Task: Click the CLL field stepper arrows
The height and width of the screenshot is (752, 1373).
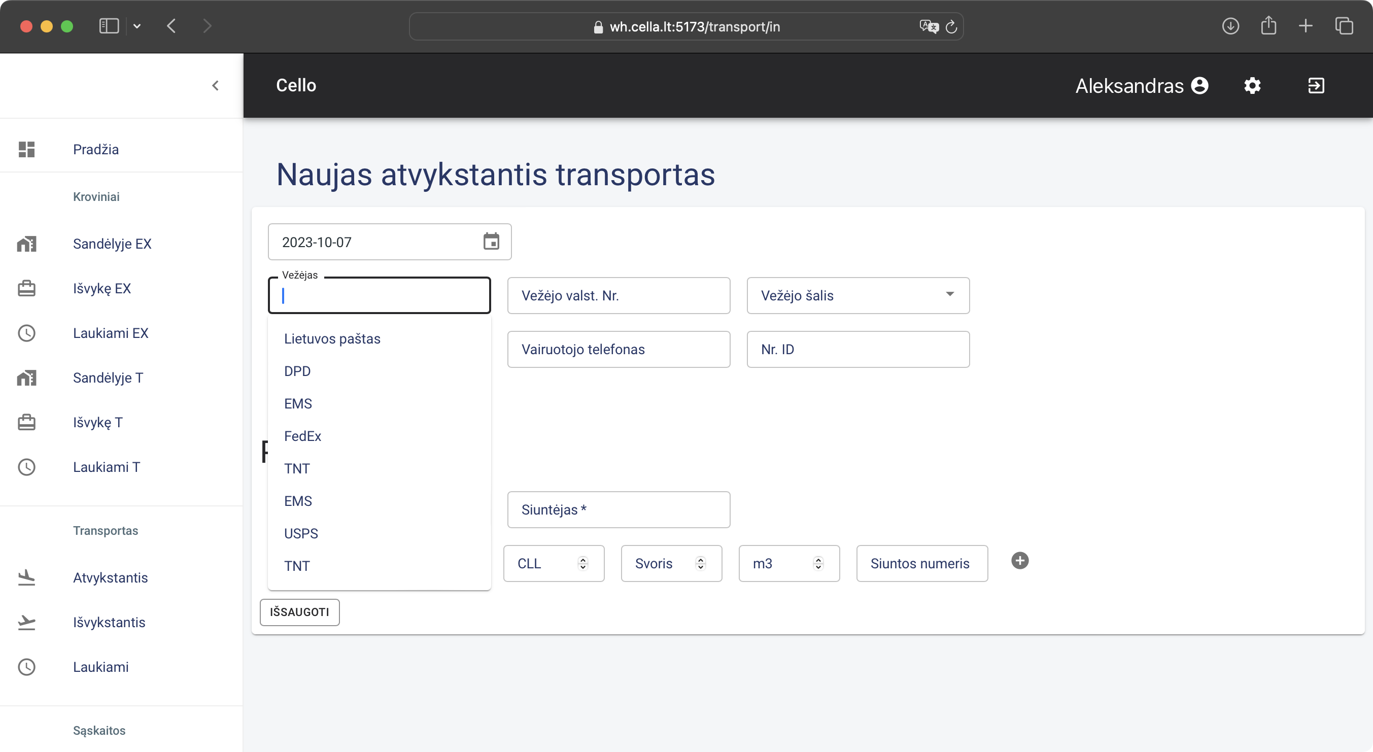Action: click(582, 563)
